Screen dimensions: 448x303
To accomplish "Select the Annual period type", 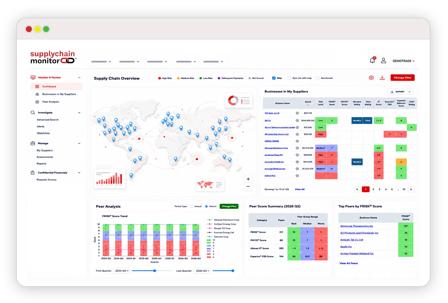I will pyautogui.click(x=192, y=206).
